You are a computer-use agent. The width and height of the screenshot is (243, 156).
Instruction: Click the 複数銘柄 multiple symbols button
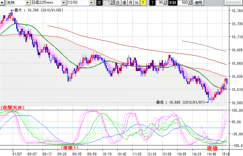click(x=233, y=3)
